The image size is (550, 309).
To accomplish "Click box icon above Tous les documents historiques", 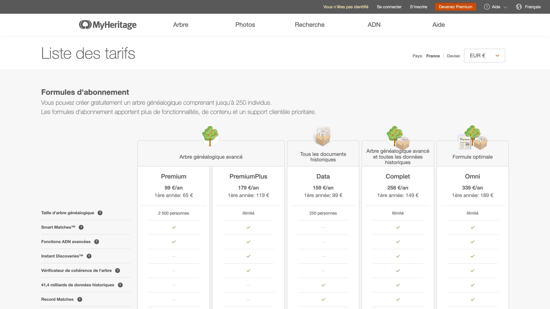I will (x=323, y=136).
